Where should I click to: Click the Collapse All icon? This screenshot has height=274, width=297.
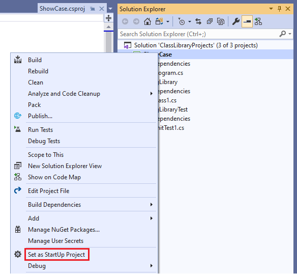coord(210,21)
